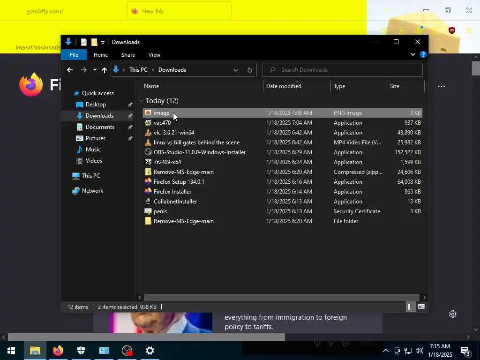
Task: Select Desktop in Quick access
Action: (x=96, y=105)
